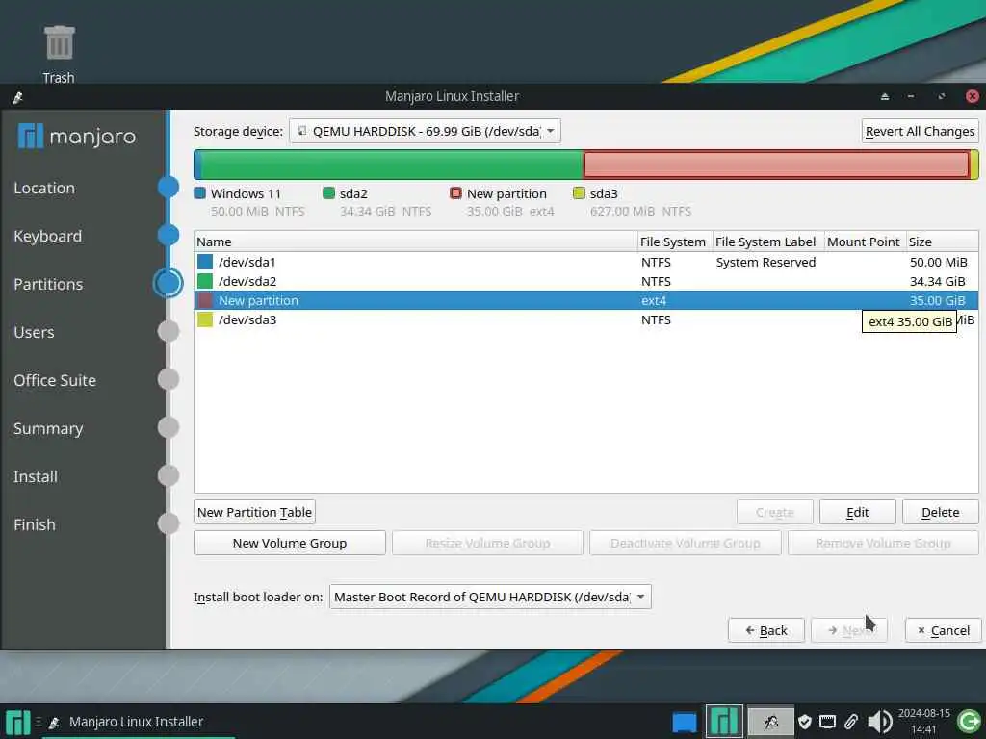Viewport: 986px width, 739px height.
Task: Click the sda2 legend swatch
Action: (x=329, y=192)
